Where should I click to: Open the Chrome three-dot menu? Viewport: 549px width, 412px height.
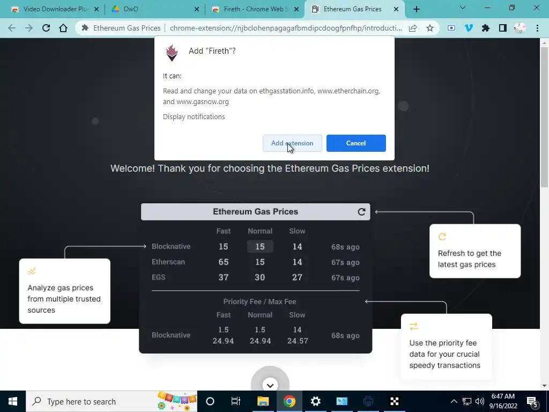[x=537, y=28]
